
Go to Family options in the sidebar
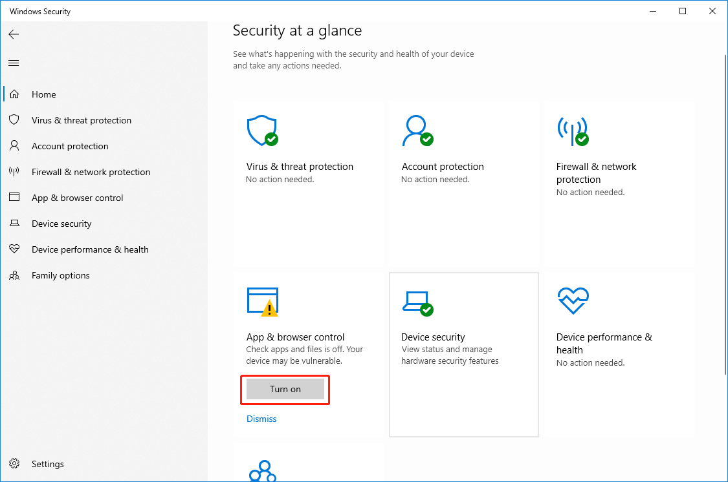click(104, 276)
